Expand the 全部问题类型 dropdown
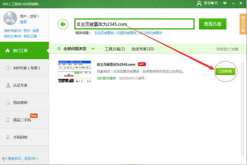 click(93, 49)
